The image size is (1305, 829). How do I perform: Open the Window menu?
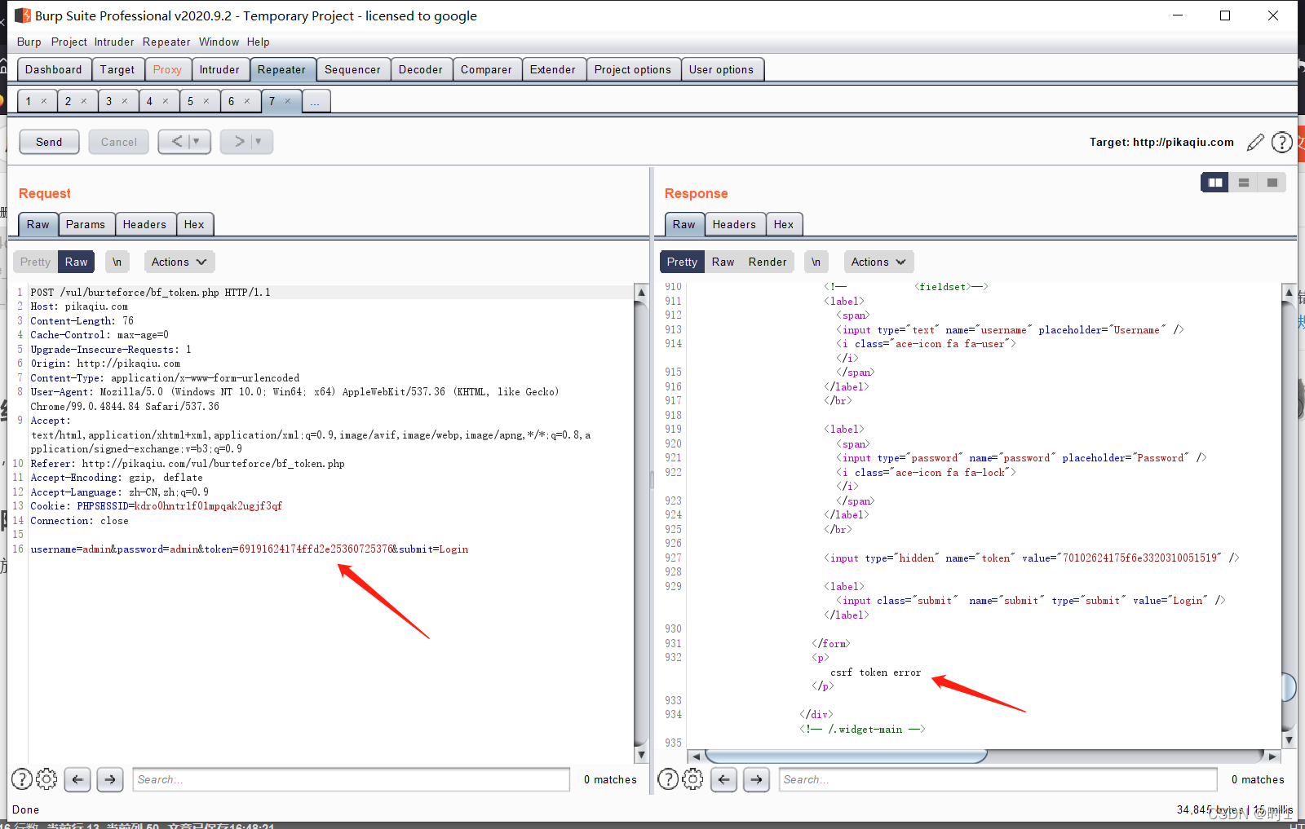pos(219,42)
